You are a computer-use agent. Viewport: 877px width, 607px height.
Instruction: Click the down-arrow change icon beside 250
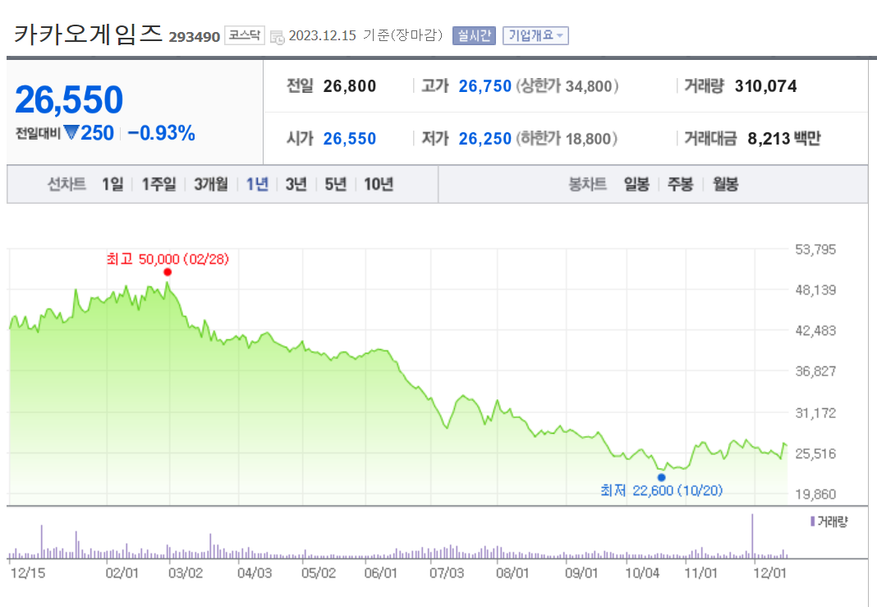tap(71, 132)
